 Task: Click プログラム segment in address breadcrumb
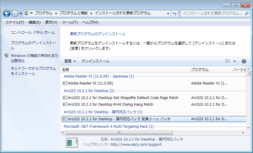click(44, 13)
